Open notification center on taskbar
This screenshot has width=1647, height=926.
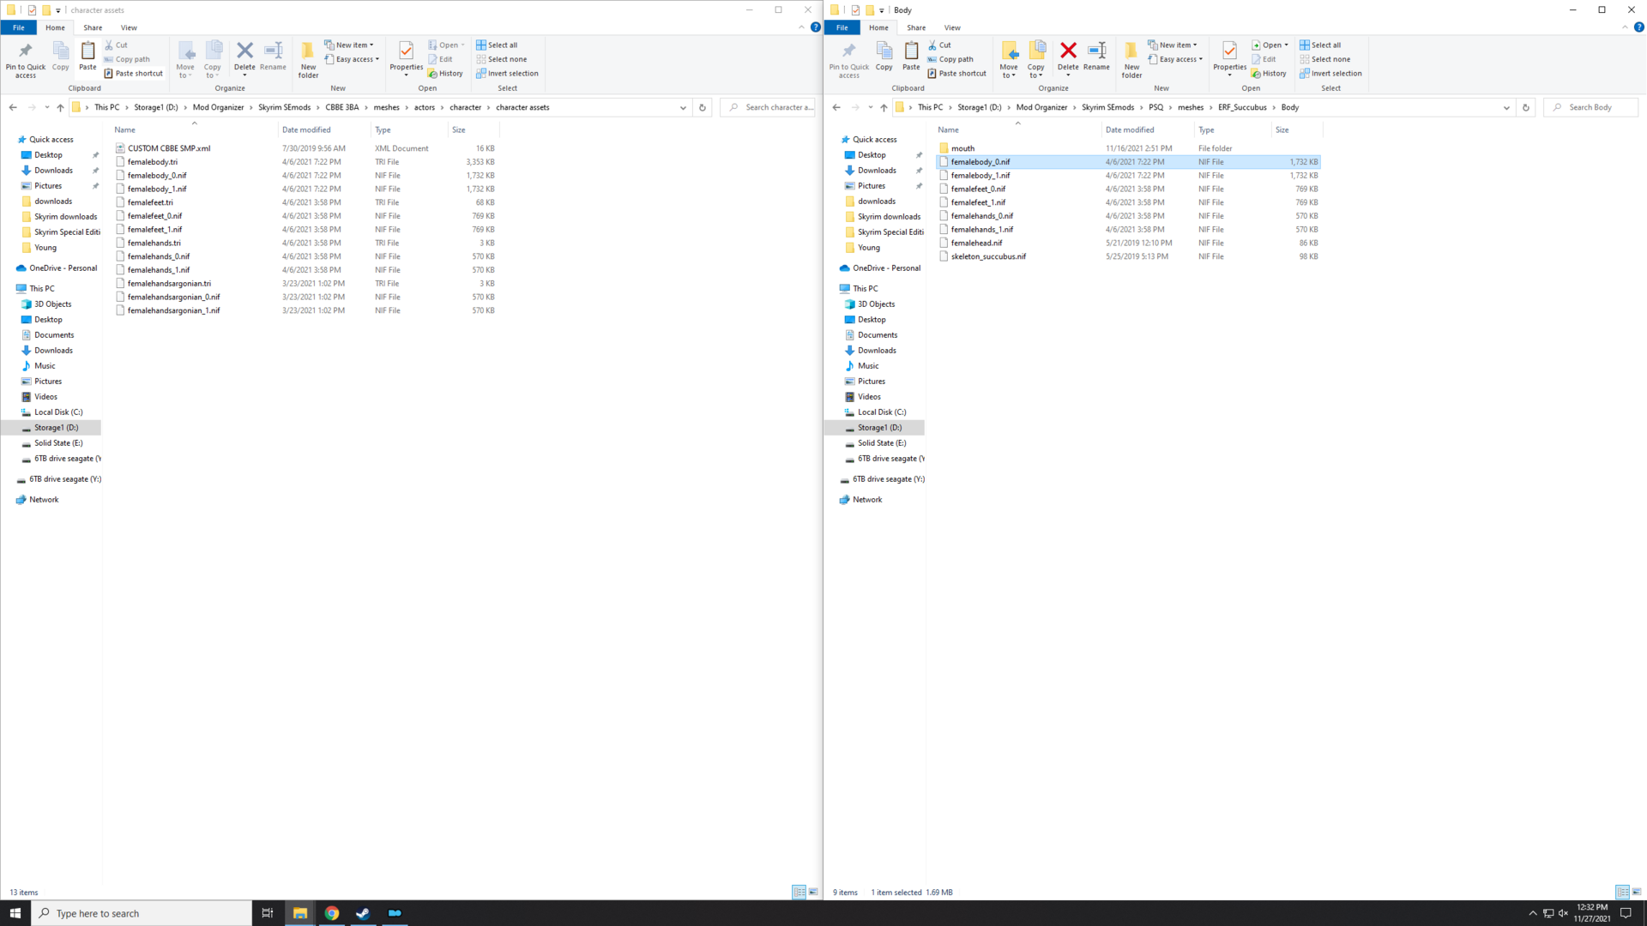click(x=1626, y=913)
